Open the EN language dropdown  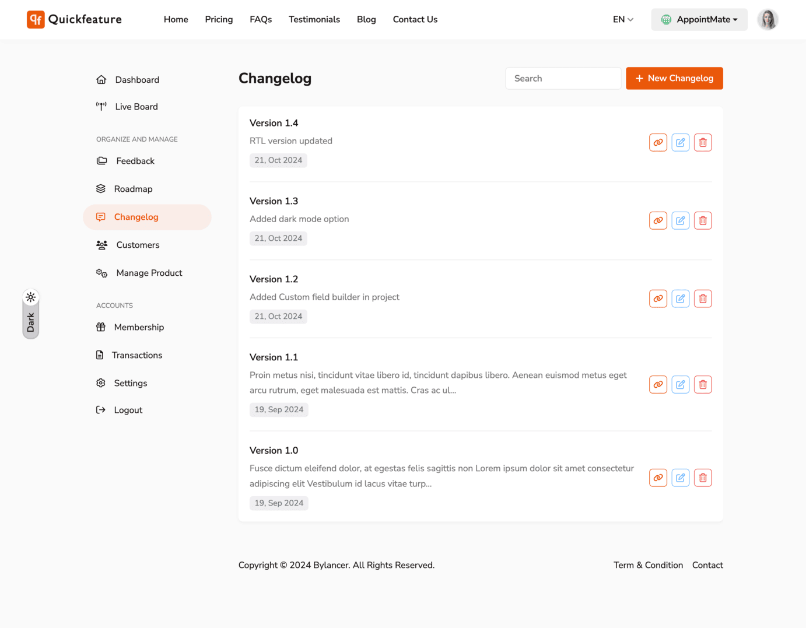click(623, 19)
